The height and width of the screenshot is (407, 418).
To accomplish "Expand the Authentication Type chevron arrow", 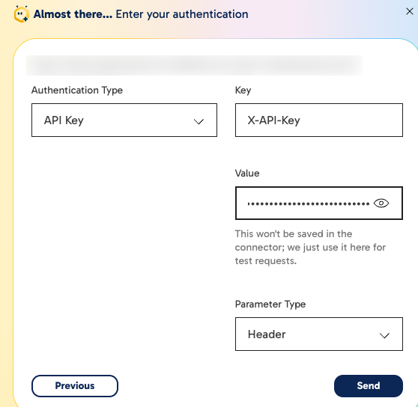I will pos(199,122).
